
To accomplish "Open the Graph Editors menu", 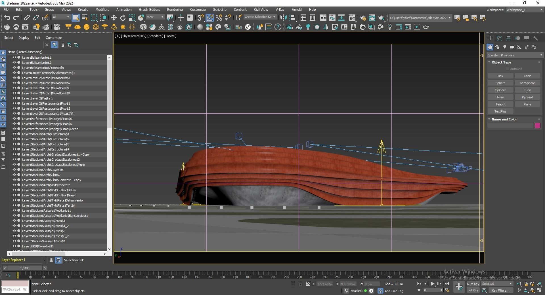I will [x=149, y=9].
